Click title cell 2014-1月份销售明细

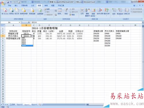pos(45,28)
